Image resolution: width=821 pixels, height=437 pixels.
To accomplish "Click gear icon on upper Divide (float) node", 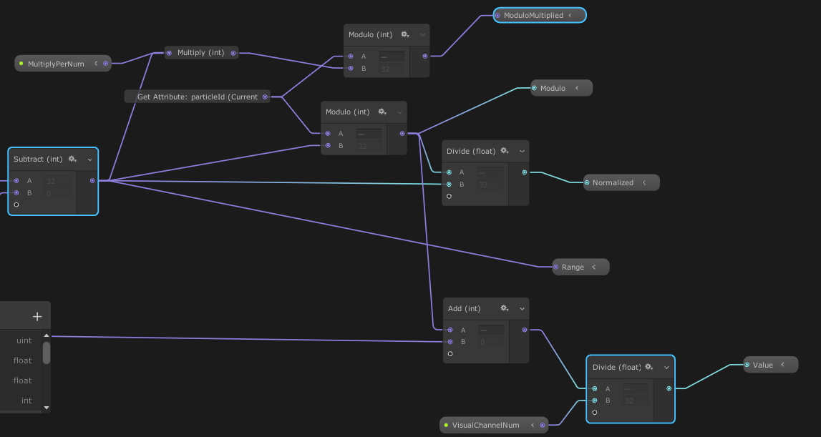I will [504, 151].
